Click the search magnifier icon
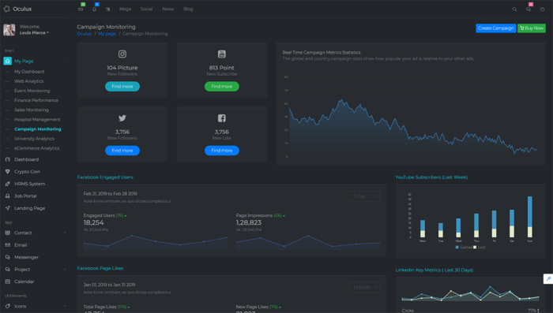The width and height of the screenshot is (553, 313). click(514, 9)
